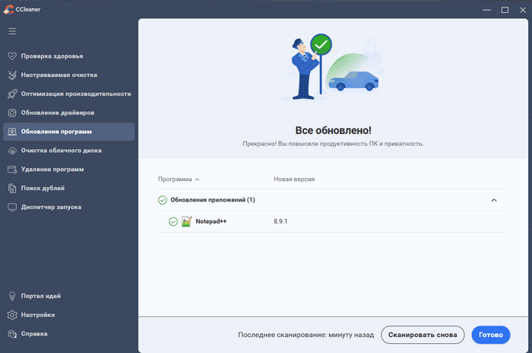Click the Удаление программ icon

click(x=12, y=169)
